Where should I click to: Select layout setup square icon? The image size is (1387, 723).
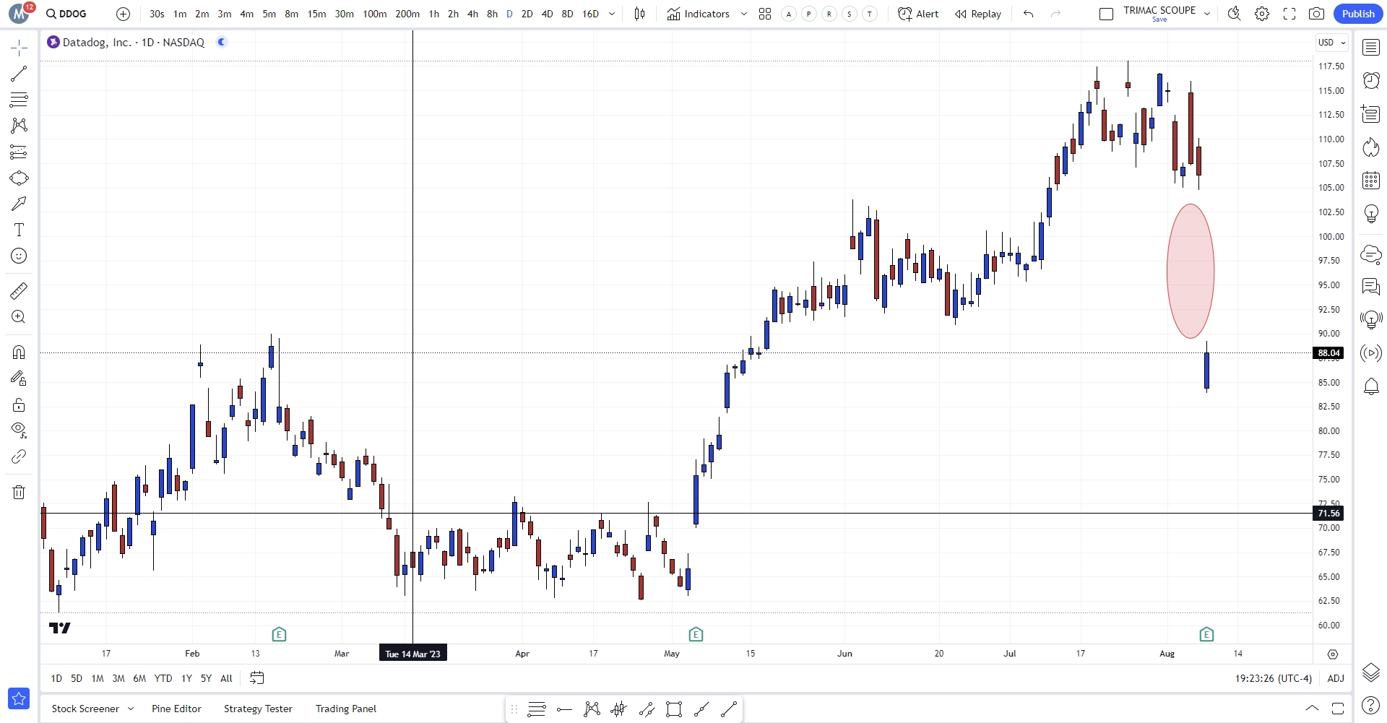point(1106,14)
